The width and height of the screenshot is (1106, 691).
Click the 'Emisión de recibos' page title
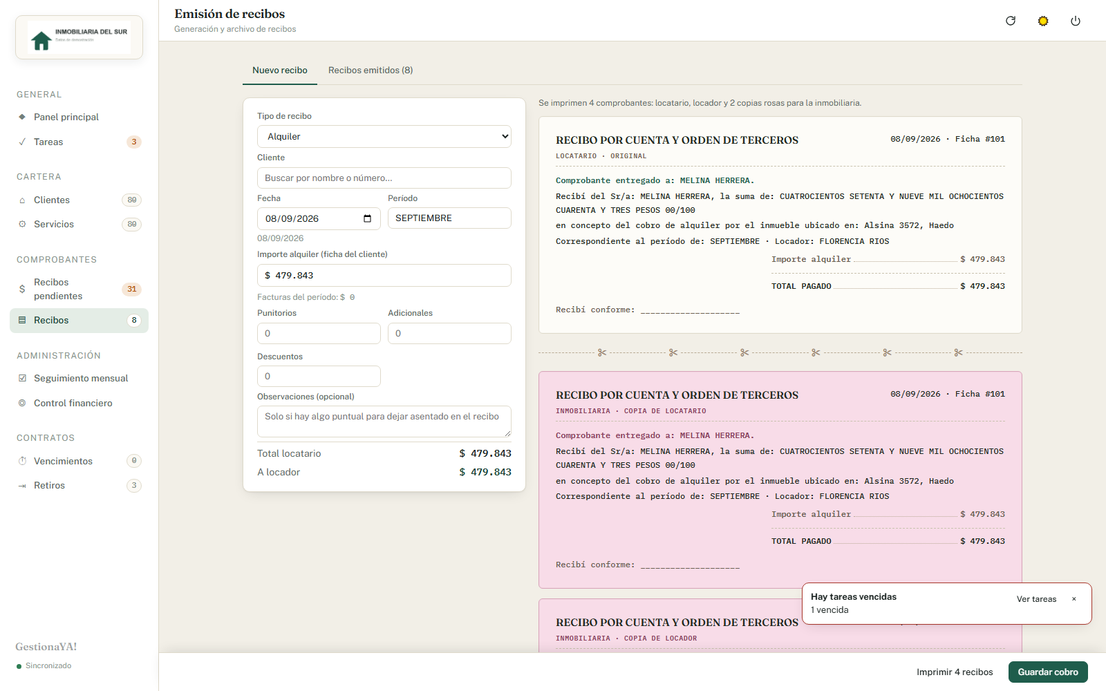pos(229,14)
